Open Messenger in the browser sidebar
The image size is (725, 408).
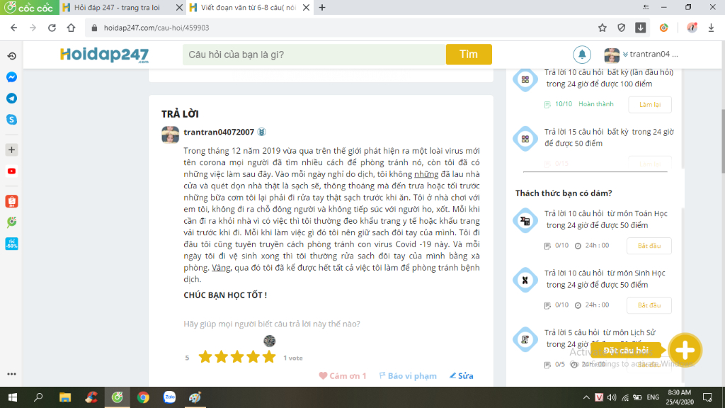pos(11,77)
